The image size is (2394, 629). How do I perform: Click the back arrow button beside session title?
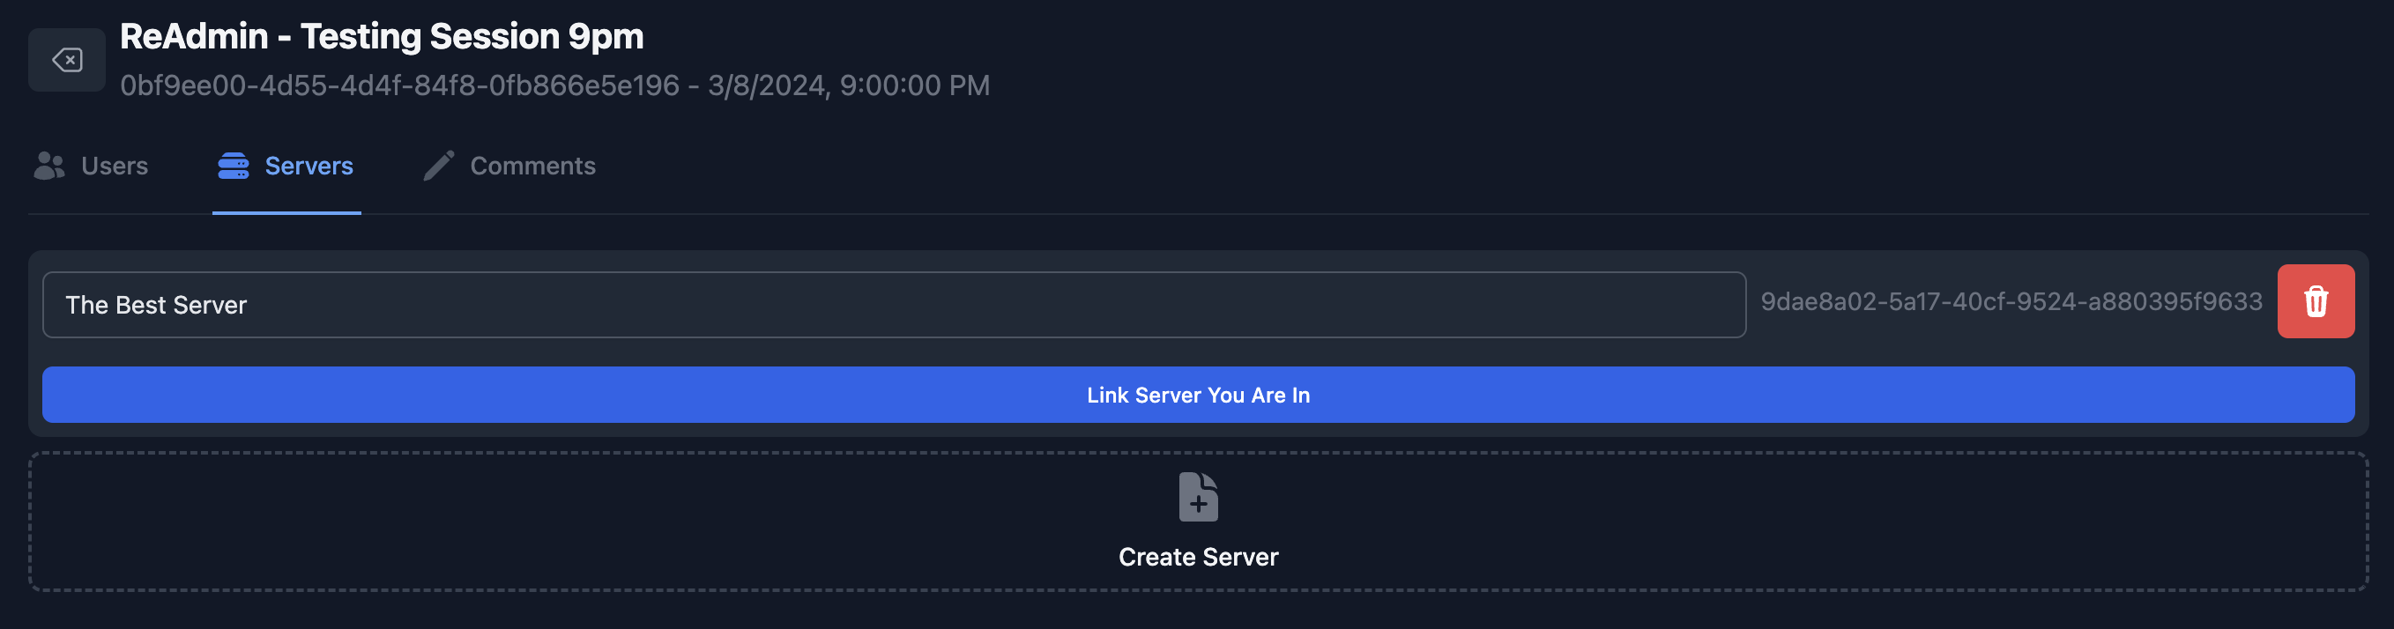coord(67,61)
